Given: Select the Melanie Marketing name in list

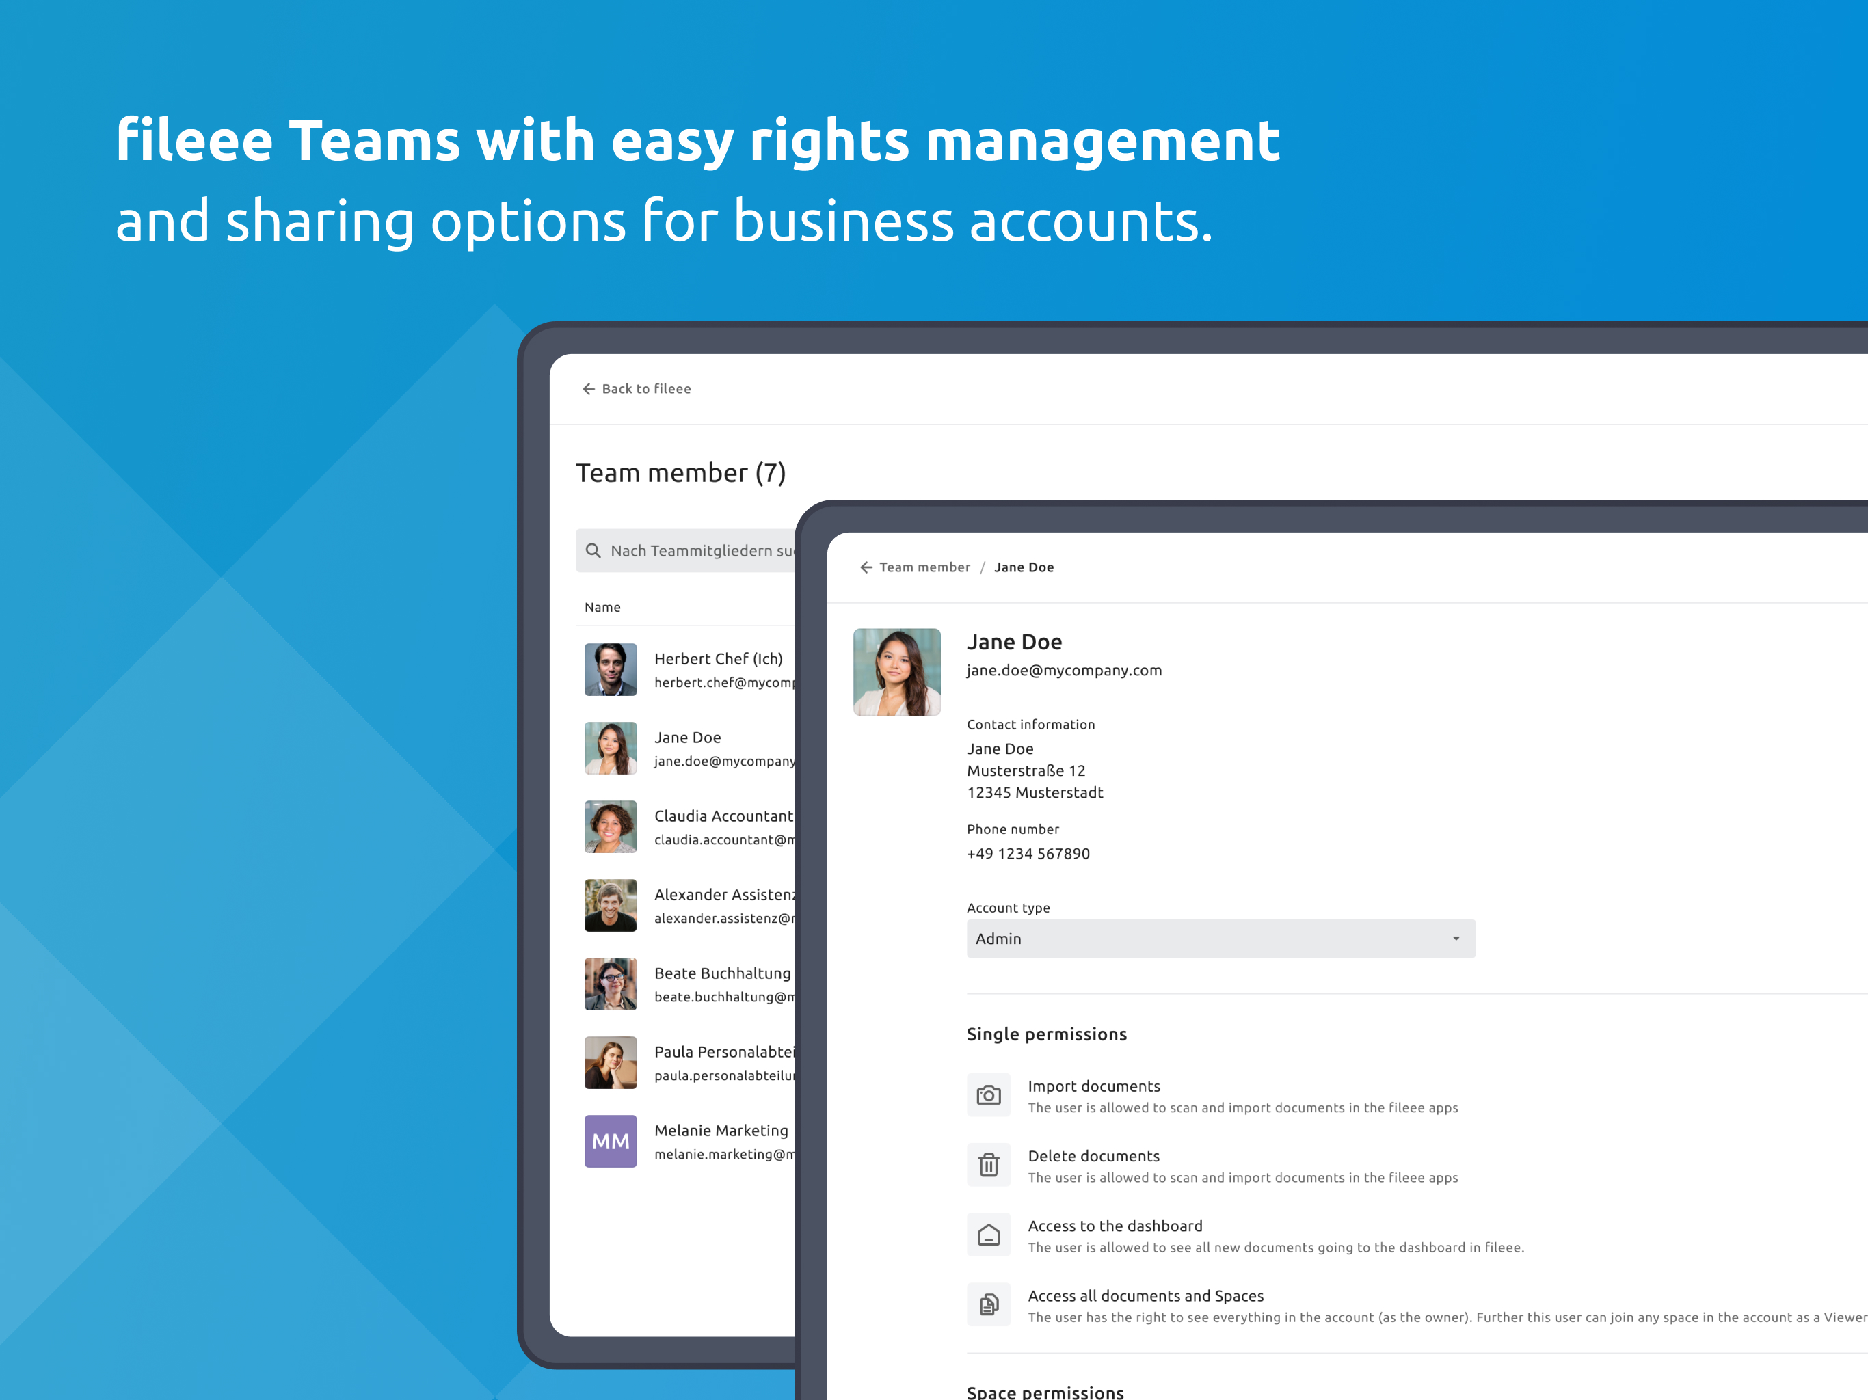Looking at the screenshot, I should pos(721,1131).
